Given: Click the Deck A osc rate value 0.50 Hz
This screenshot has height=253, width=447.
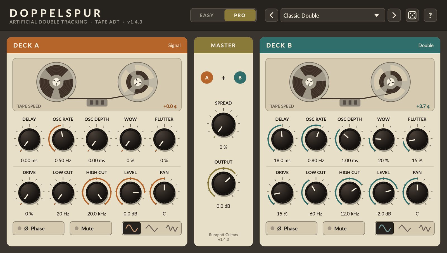Looking at the screenshot, I should (63, 161).
